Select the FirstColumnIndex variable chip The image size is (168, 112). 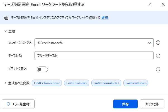click(47, 83)
